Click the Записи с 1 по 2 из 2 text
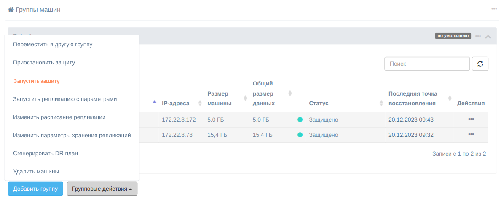501x202 pixels. (x=459, y=154)
